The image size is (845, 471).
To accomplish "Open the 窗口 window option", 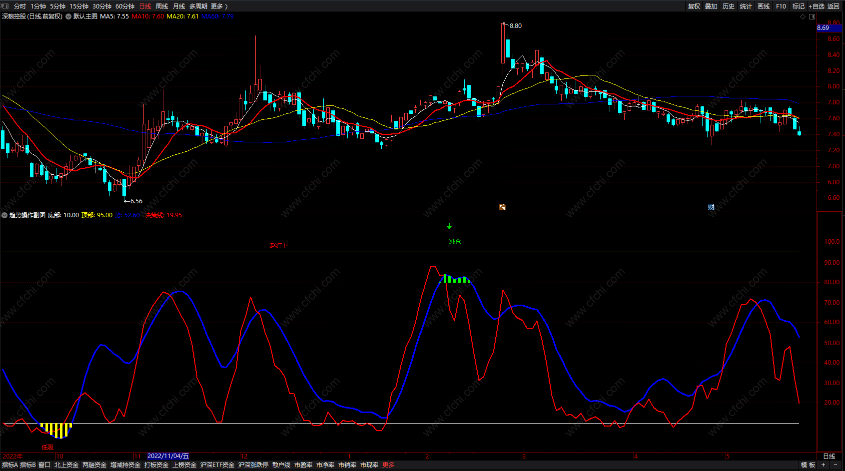I will pos(44,465).
